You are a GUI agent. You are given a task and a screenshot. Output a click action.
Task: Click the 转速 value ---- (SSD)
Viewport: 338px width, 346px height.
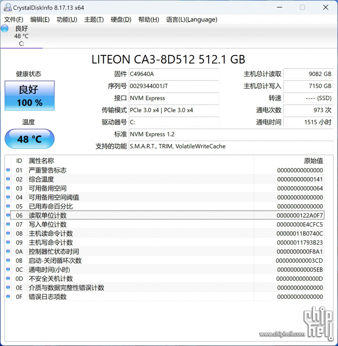[308, 98]
